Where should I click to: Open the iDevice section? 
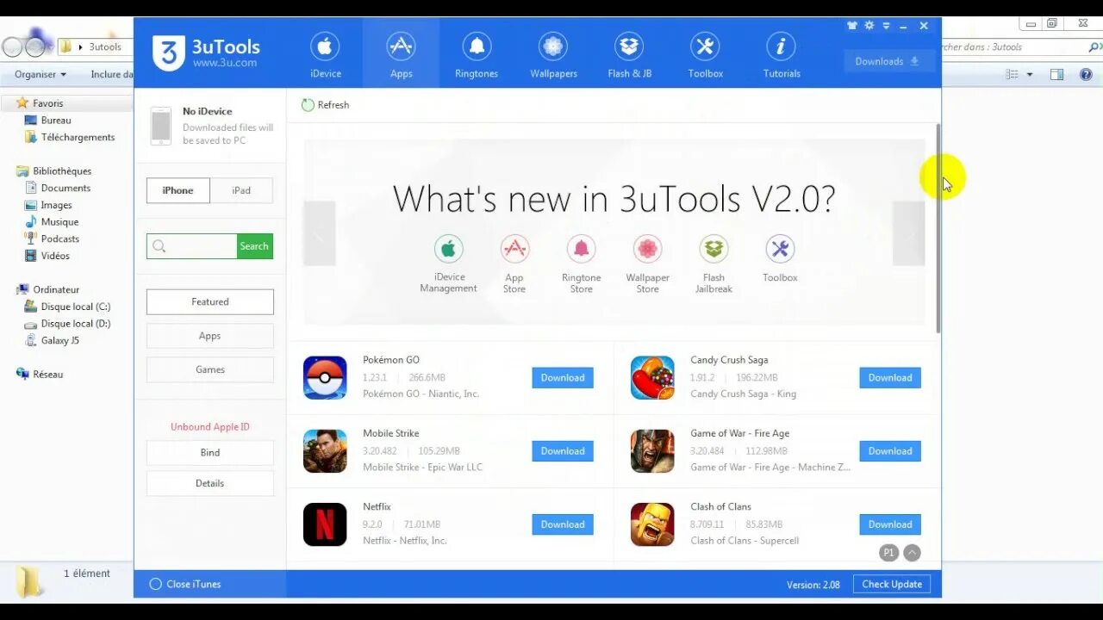(325, 54)
